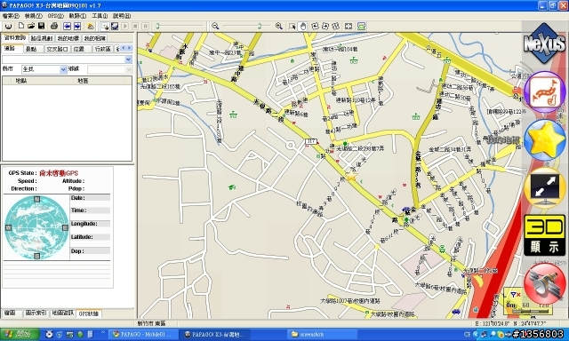
Task: Click the route pointer tool icon
Action: [105, 26]
